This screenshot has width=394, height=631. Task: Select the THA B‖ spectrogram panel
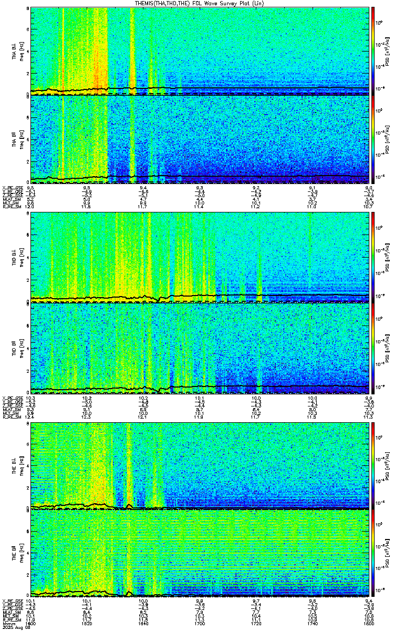[x=200, y=139]
